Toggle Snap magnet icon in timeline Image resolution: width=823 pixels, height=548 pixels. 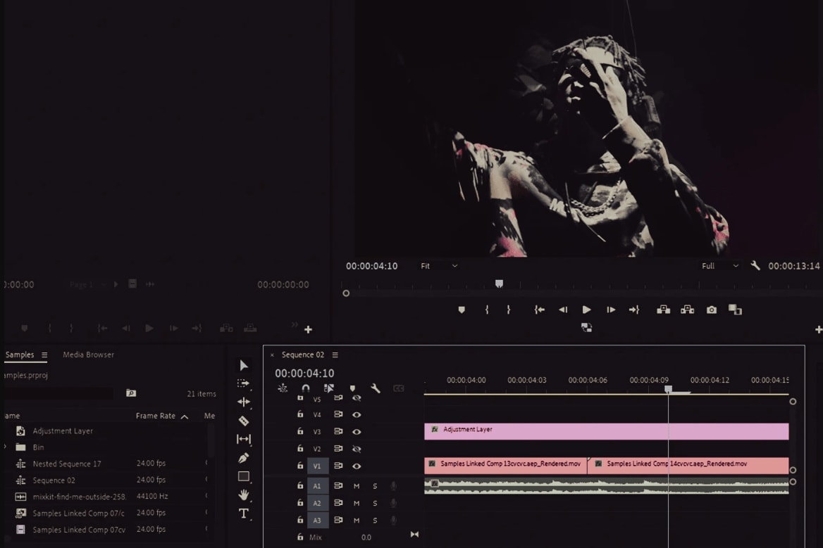306,388
